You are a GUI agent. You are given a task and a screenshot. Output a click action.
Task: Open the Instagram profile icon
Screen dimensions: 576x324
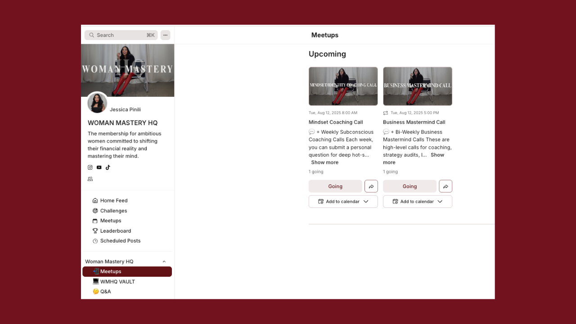[x=90, y=167]
